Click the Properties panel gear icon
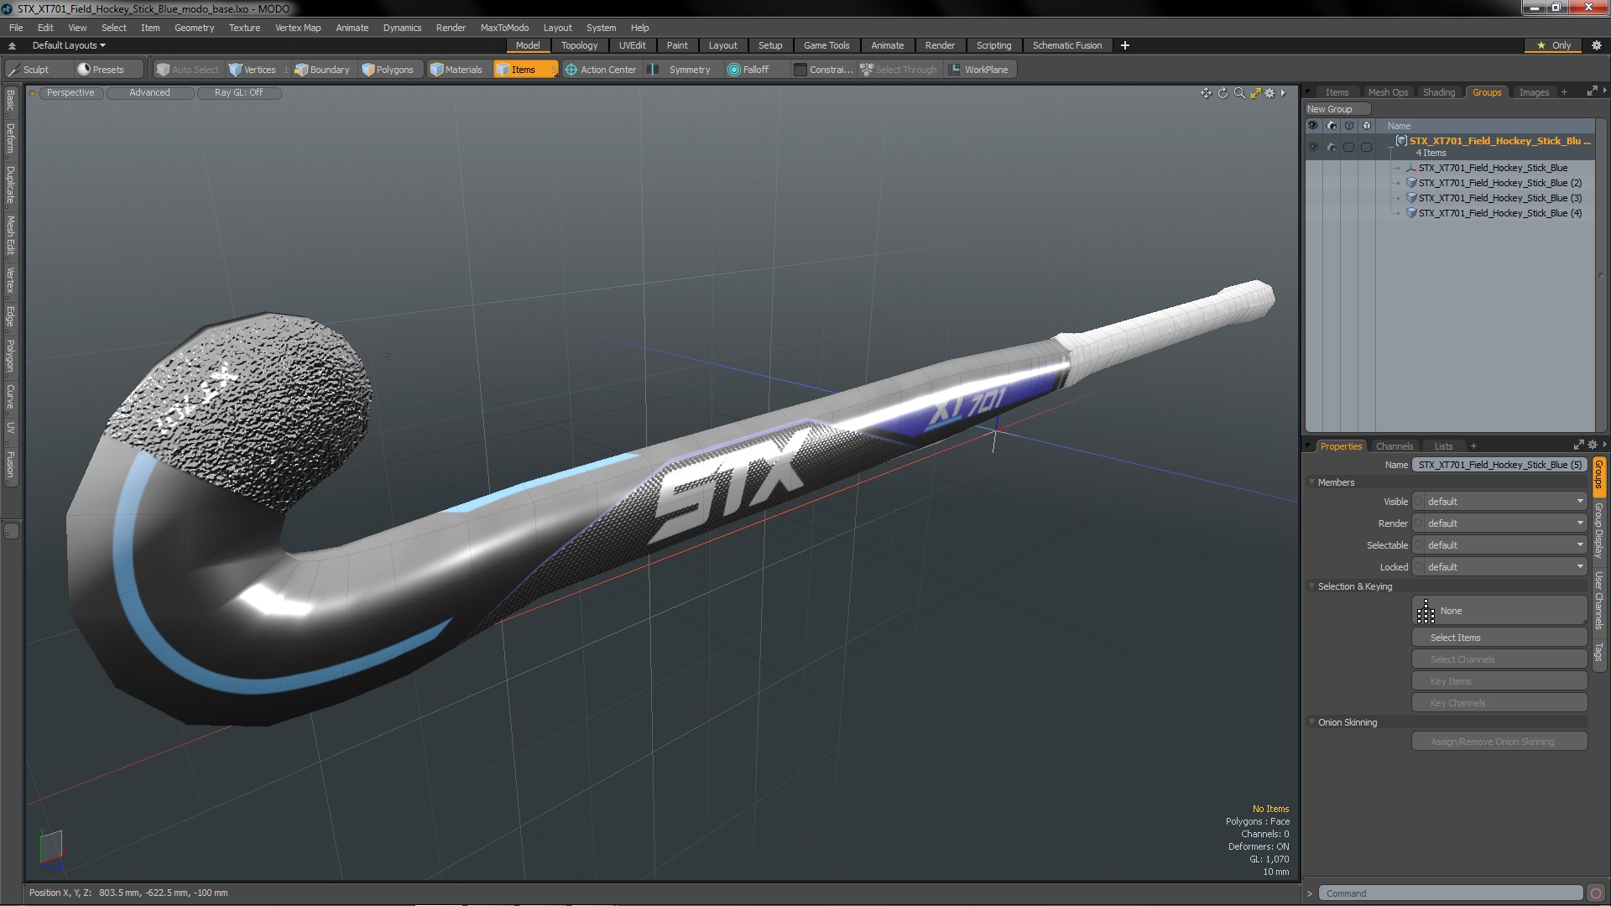Image resolution: width=1611 pixels, height=906 pixels. 1593,445
